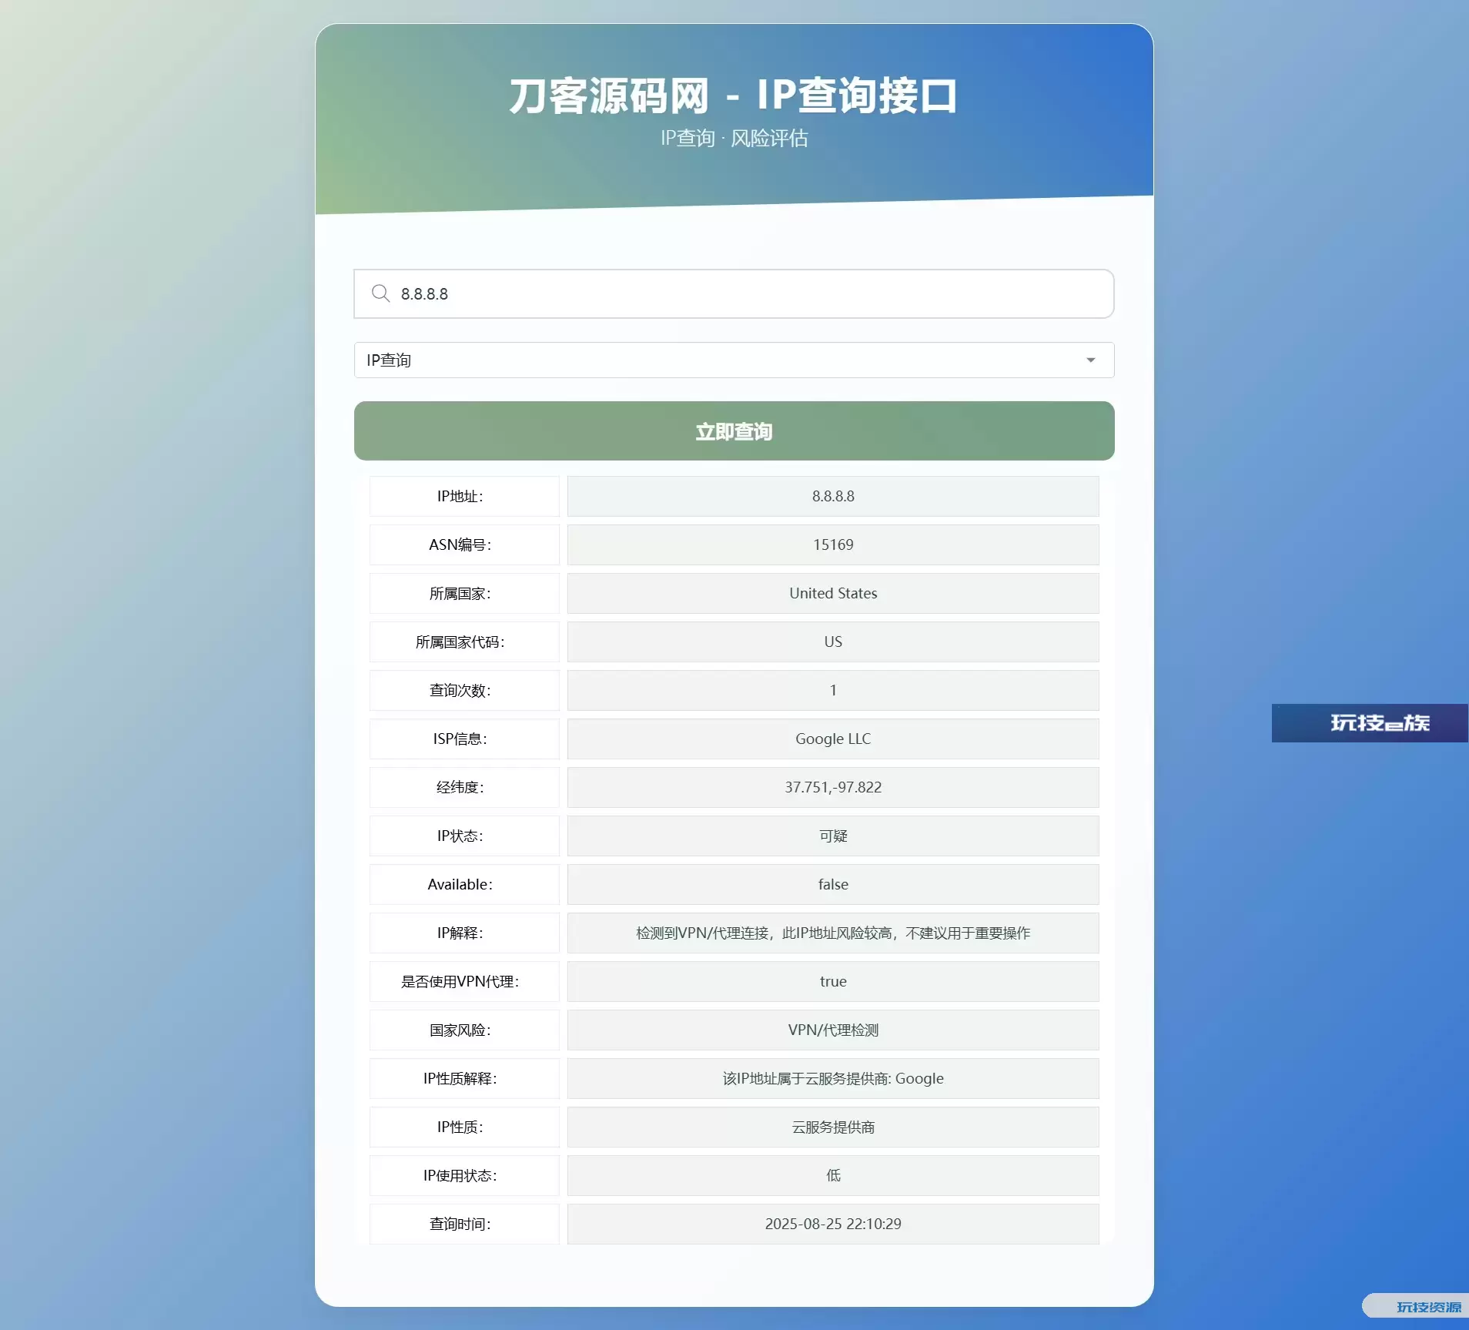Click the VPN proxy value true
Image resolution: width=1469 pixels, height=1330 pixels.
[x=832, y=982]
